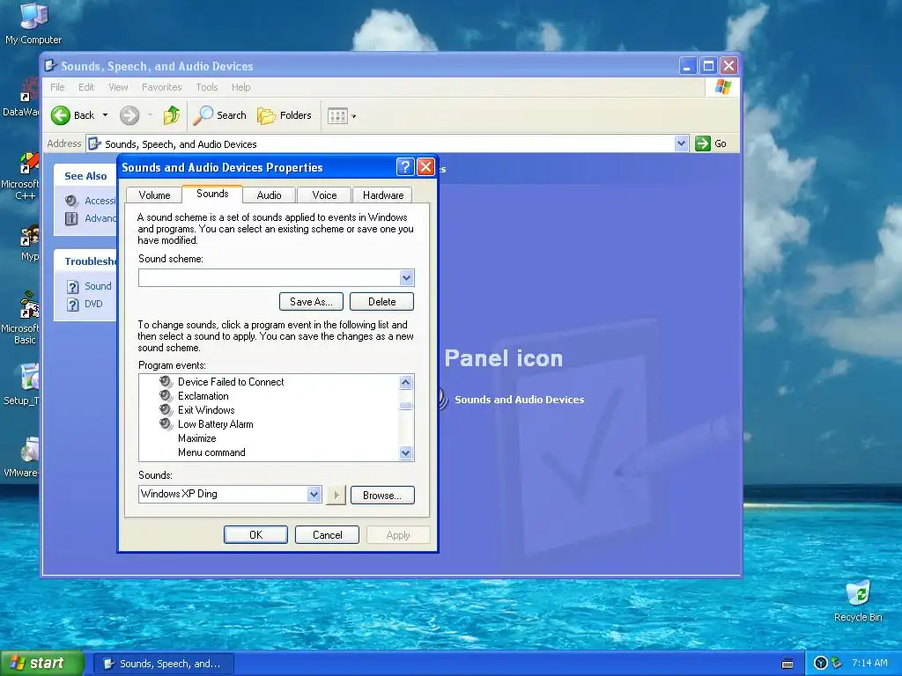Select the Maximize program event
Viewport: 902px width, 676px height.
(196, 438)
